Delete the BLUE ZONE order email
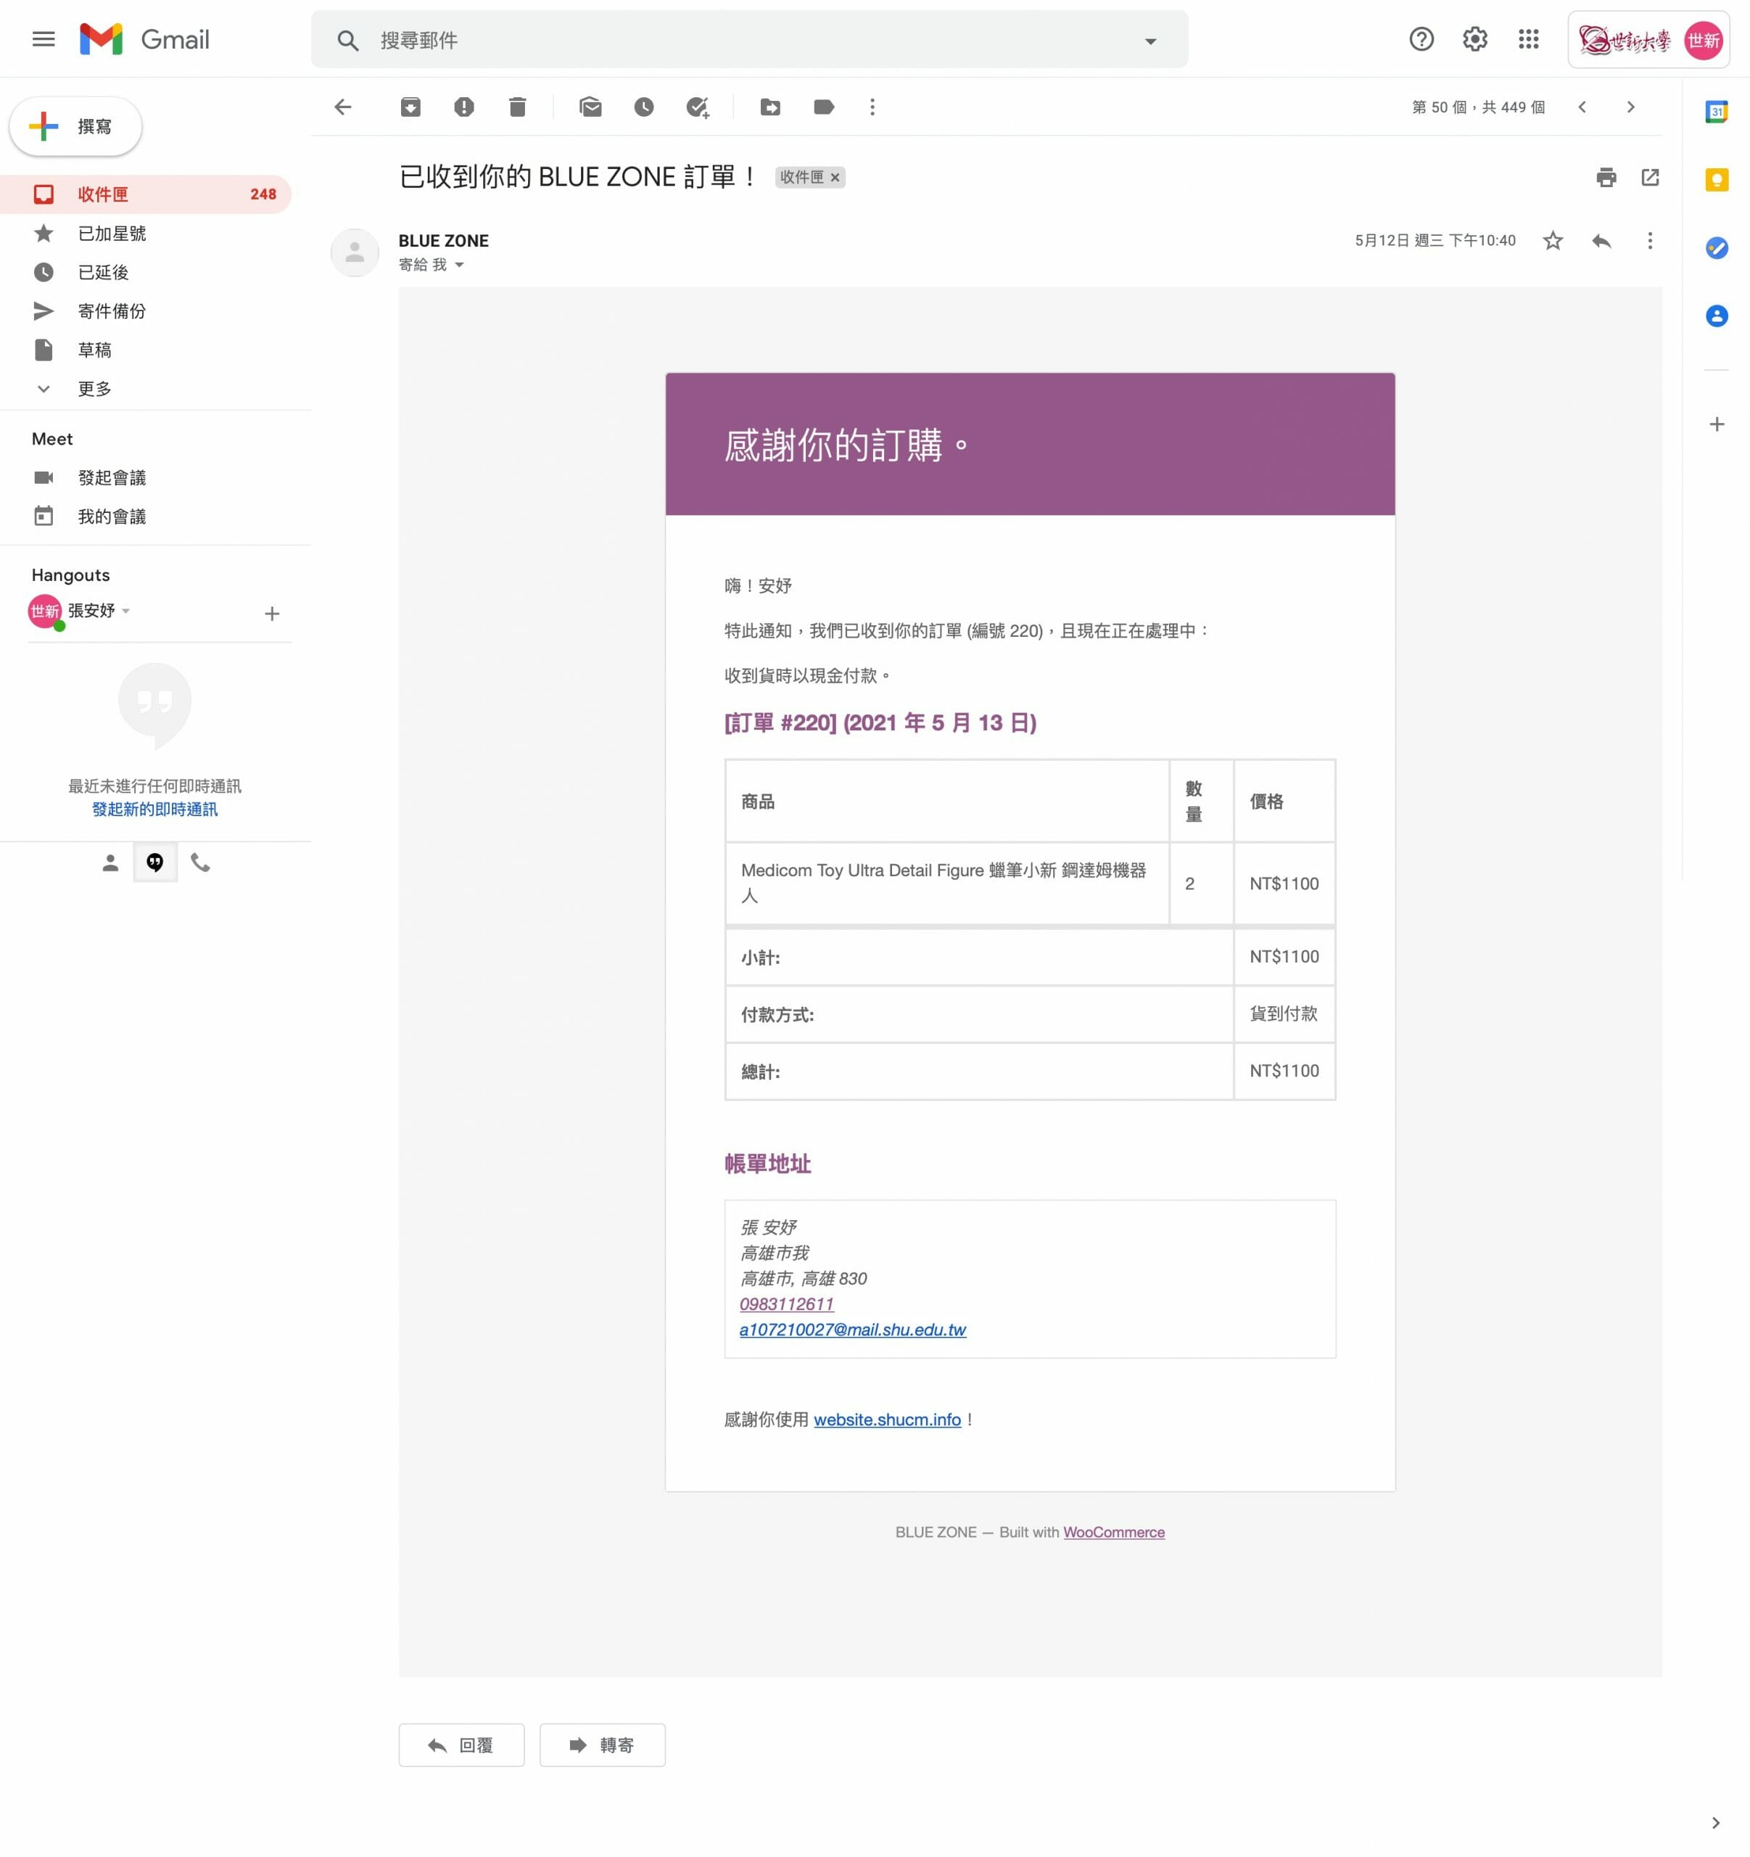This screenshot has width=1750, height=1857. pos(517,107)
